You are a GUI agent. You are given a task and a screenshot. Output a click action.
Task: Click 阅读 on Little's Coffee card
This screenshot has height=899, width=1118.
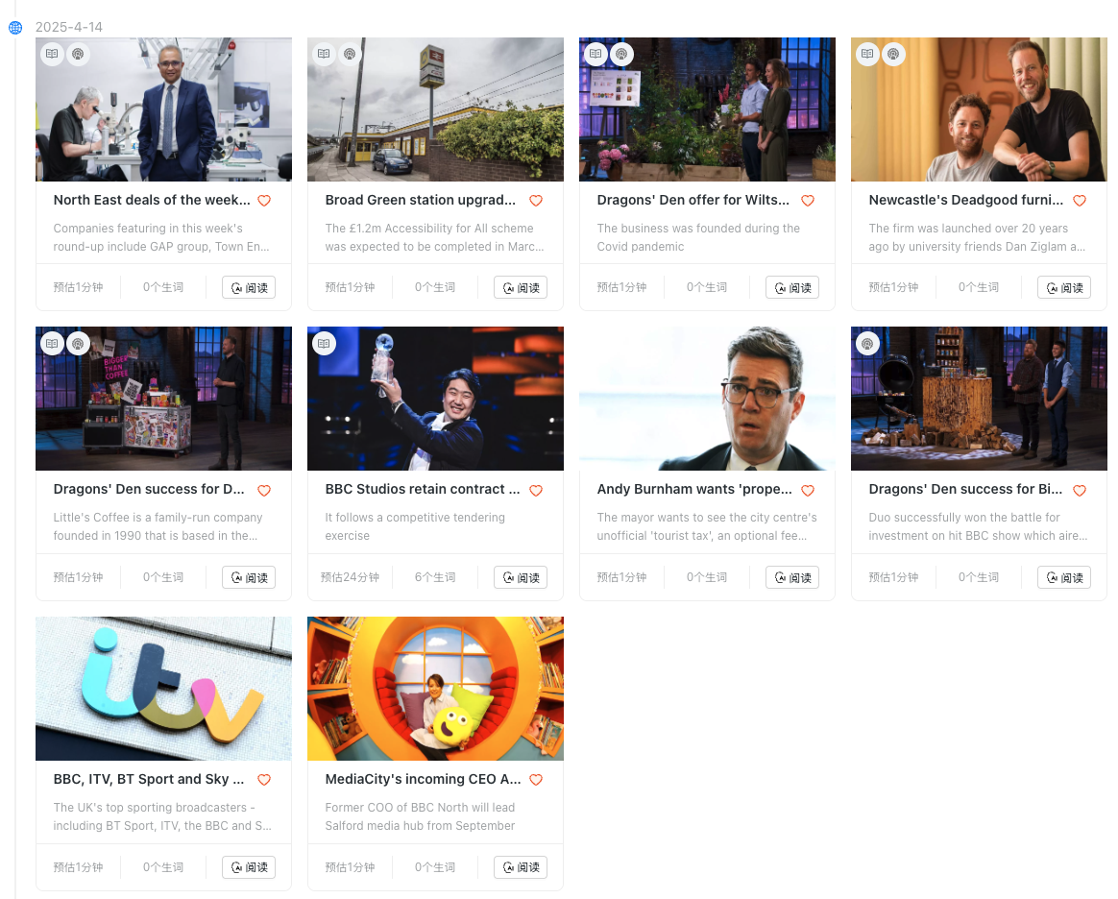click(x=249, y=577)
